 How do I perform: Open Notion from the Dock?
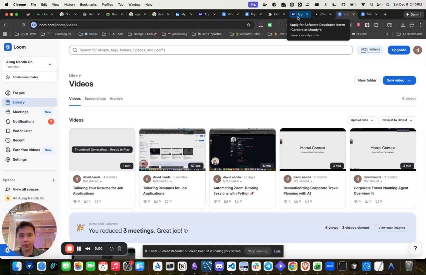(182, 266)
